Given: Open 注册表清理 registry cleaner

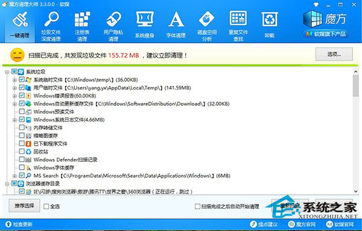Looking at the screenshot, I should pos(82,26).
